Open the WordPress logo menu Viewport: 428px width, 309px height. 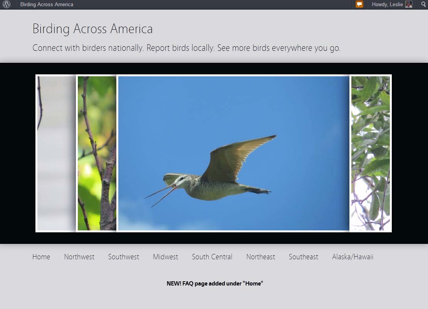click(7, 5)
